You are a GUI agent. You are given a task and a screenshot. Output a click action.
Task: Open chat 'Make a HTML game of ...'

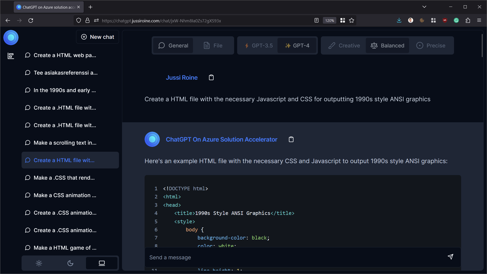coord(70,248)
